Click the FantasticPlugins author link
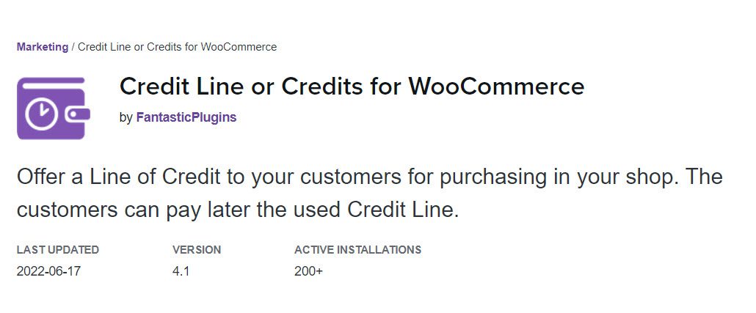This screenshot has height=313, width=756. click(186, 117)
